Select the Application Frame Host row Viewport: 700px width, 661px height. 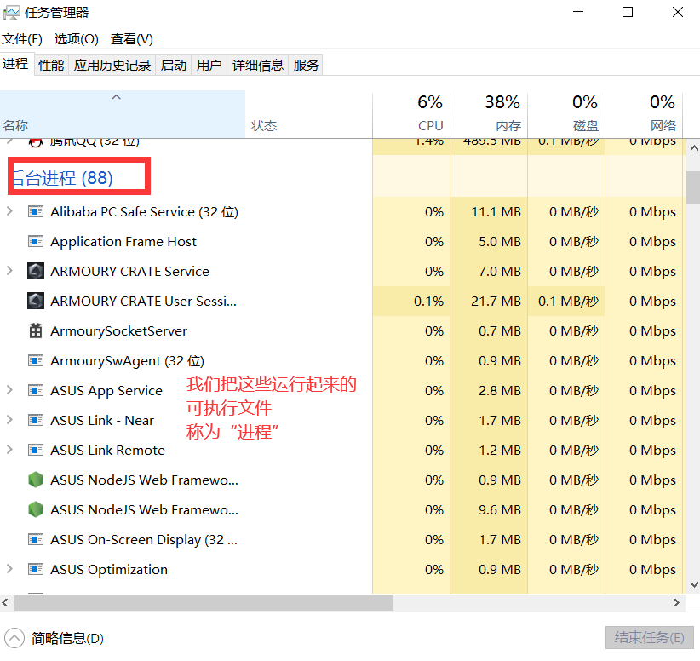(x=341, y=241)
